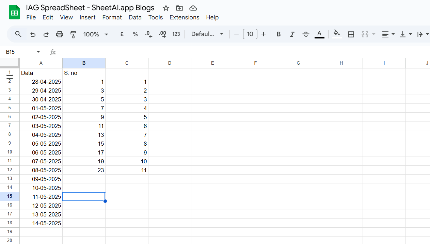Open the Extensions menu
430x244 pixels.
point(185,17)
